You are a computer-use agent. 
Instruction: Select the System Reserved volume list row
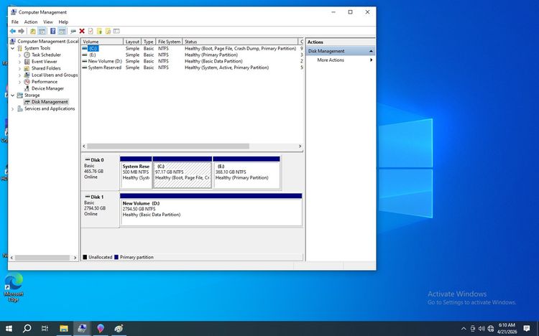[192, 67]
